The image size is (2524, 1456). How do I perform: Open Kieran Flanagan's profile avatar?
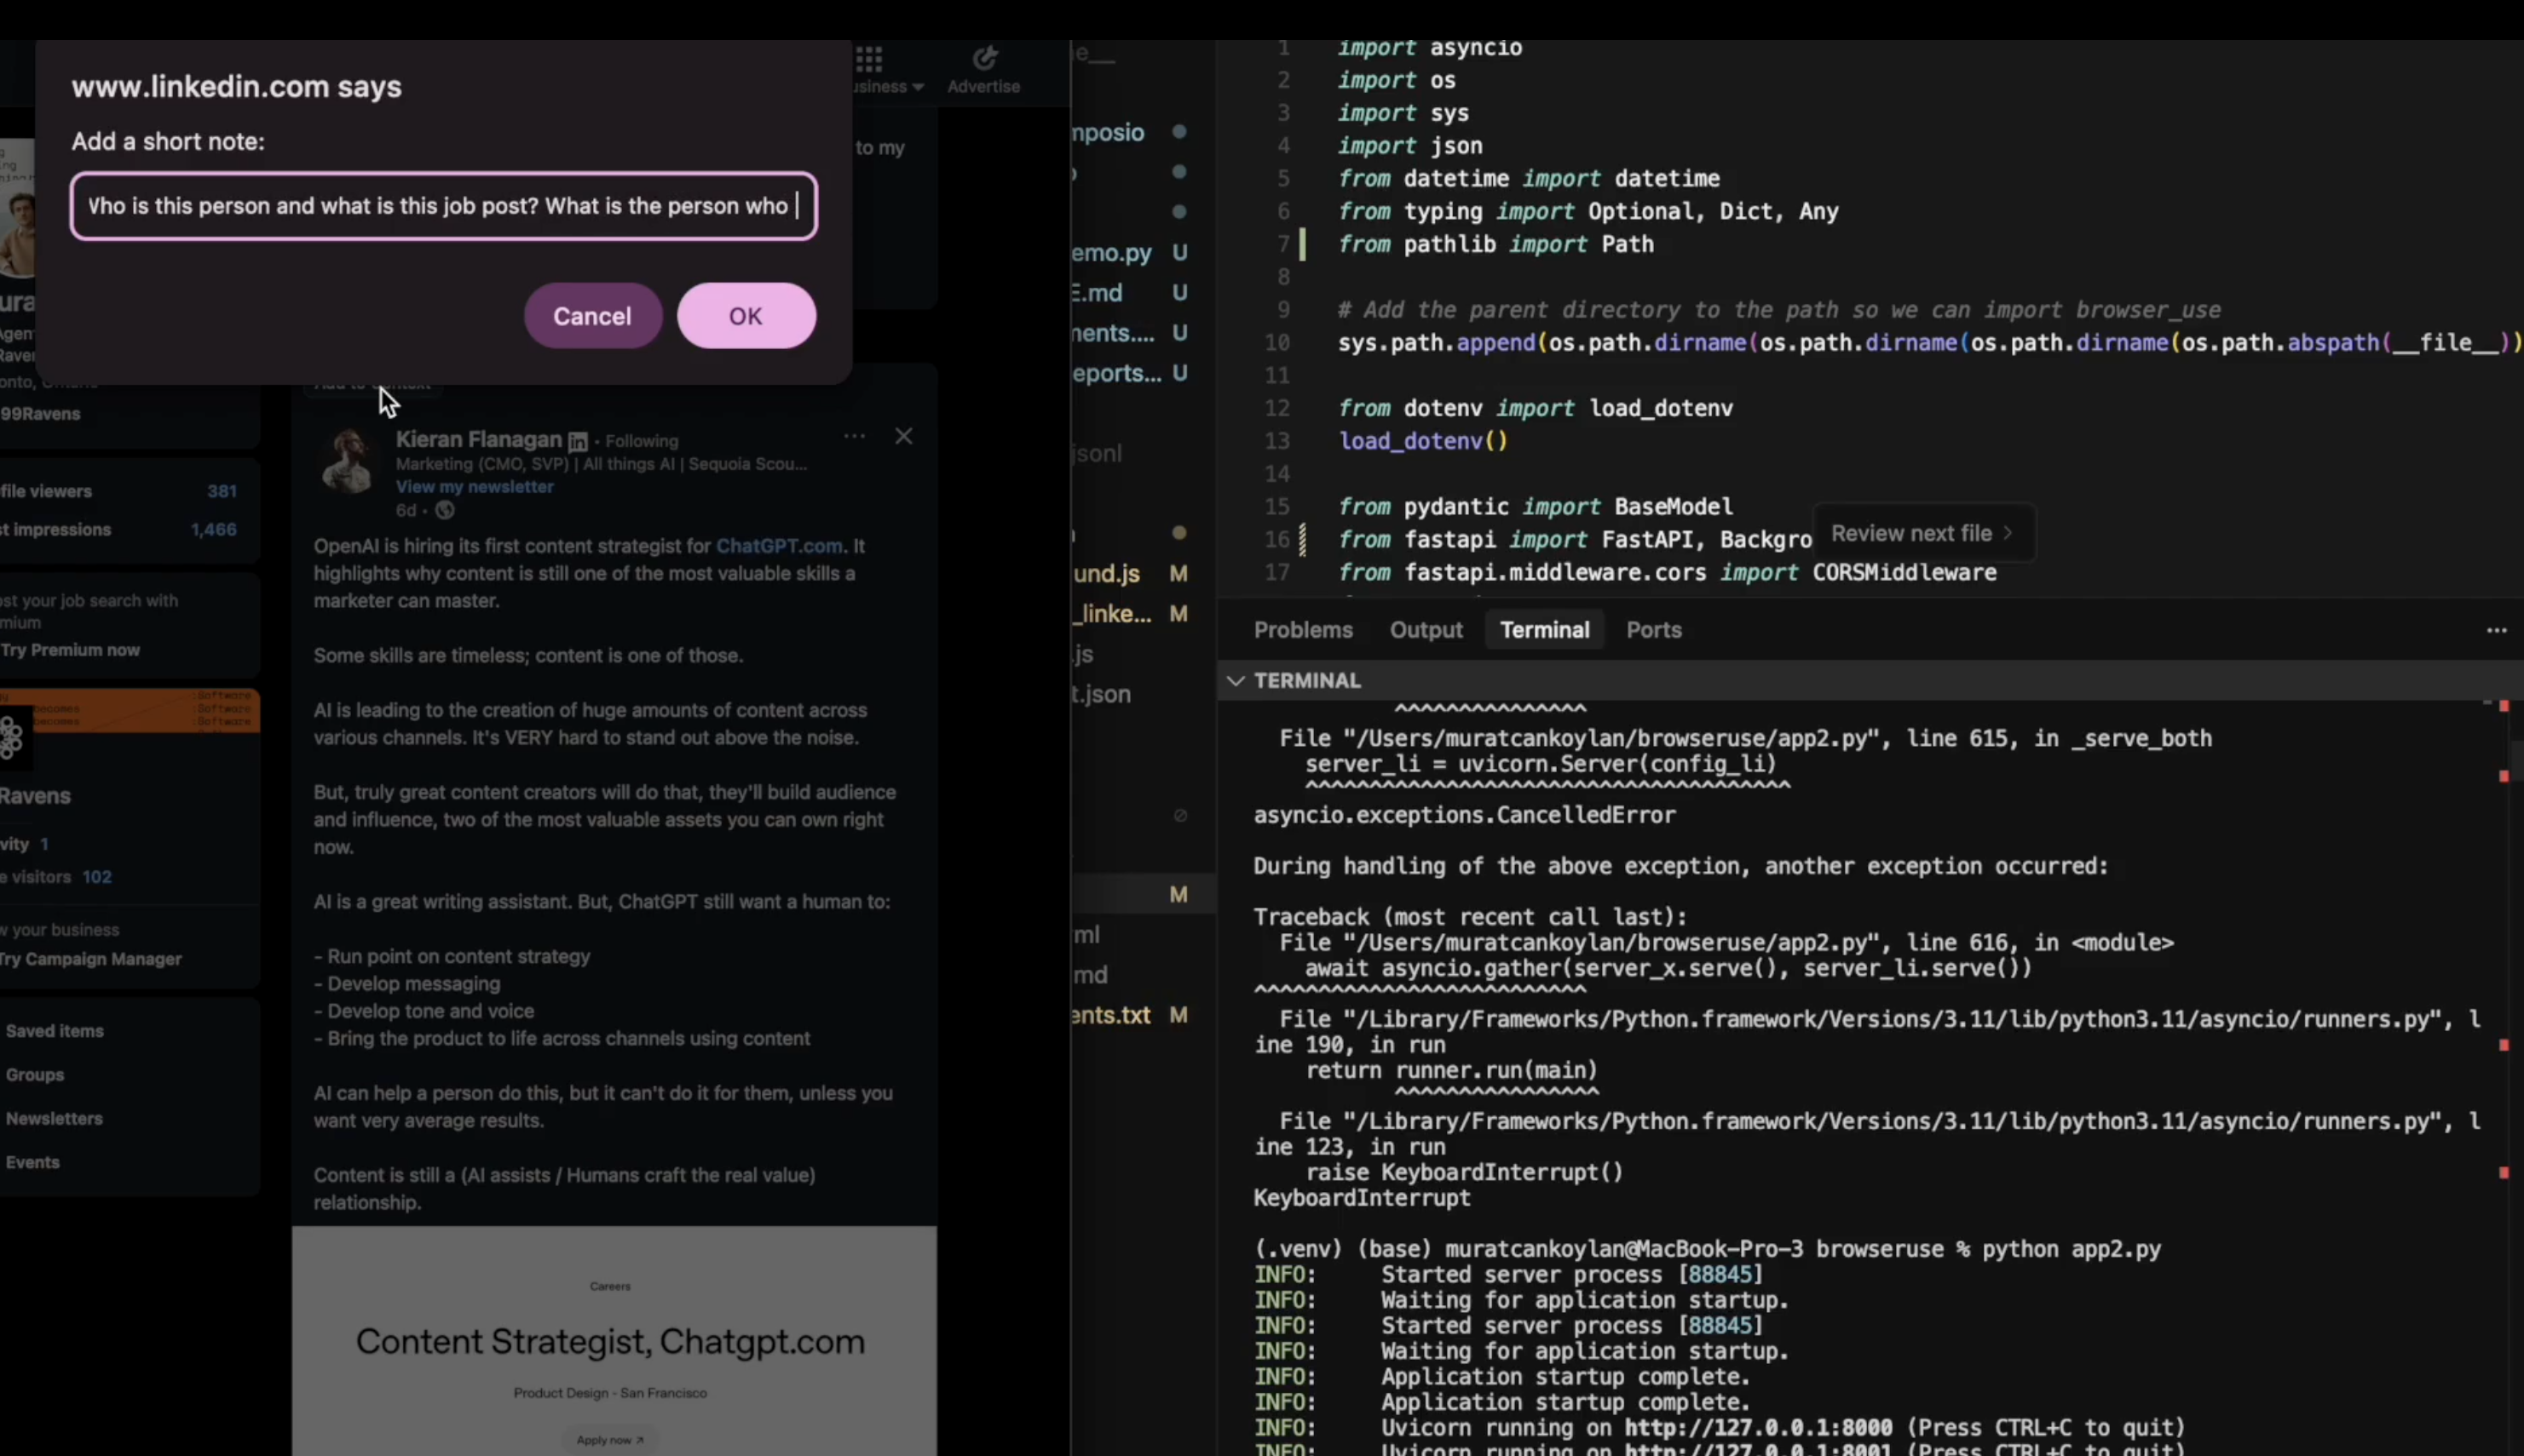(x=349, y=462)
